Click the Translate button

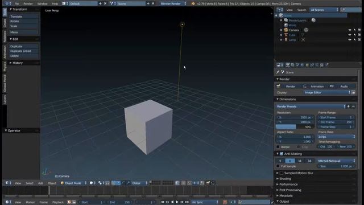[24, 17]
